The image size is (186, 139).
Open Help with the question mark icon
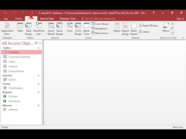click(x=153, y=13)
